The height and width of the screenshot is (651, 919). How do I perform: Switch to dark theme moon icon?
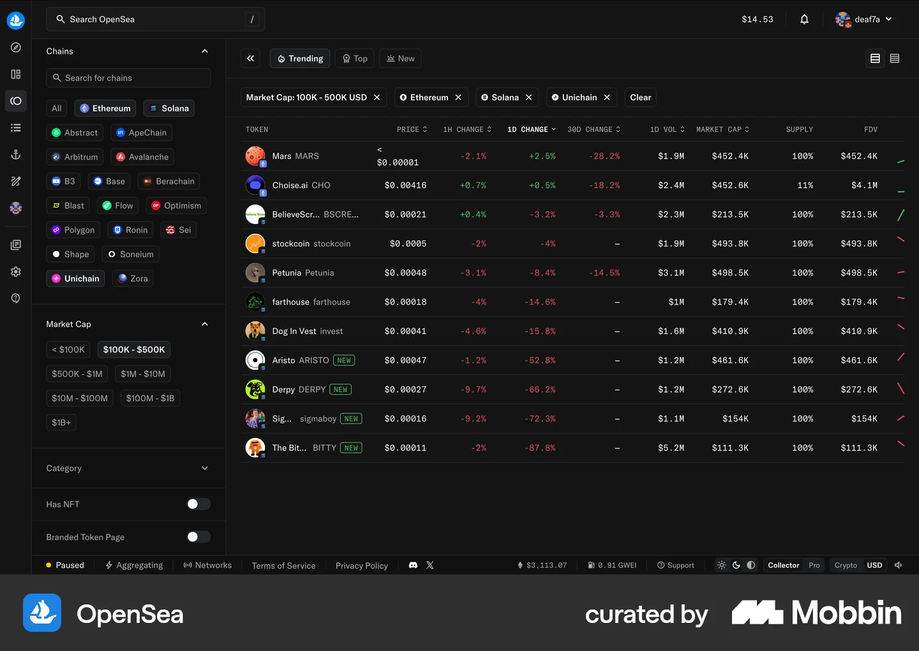pos(736,565)
